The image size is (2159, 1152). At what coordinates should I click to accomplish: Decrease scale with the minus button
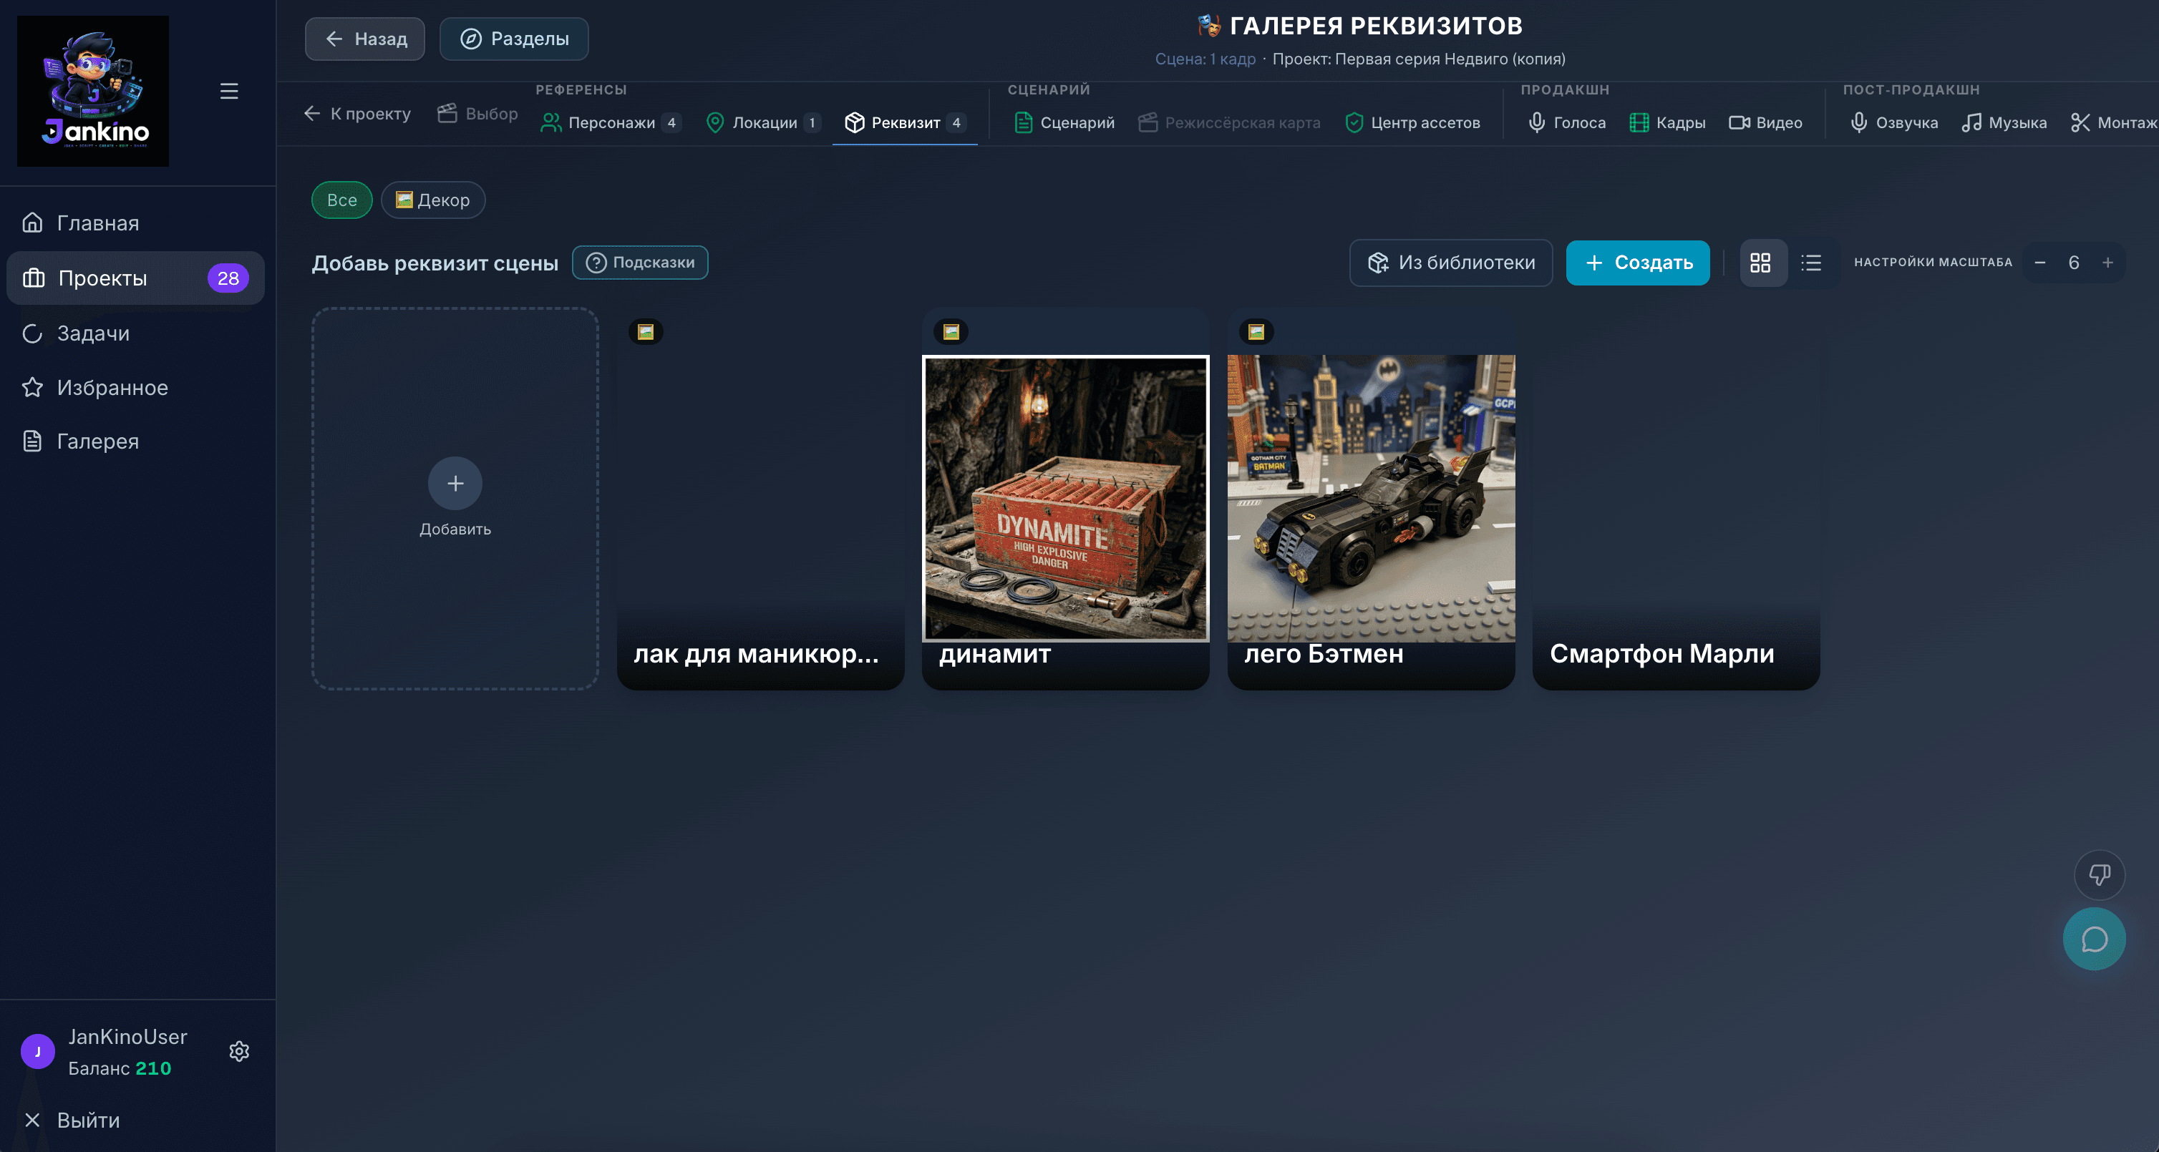2040,263
